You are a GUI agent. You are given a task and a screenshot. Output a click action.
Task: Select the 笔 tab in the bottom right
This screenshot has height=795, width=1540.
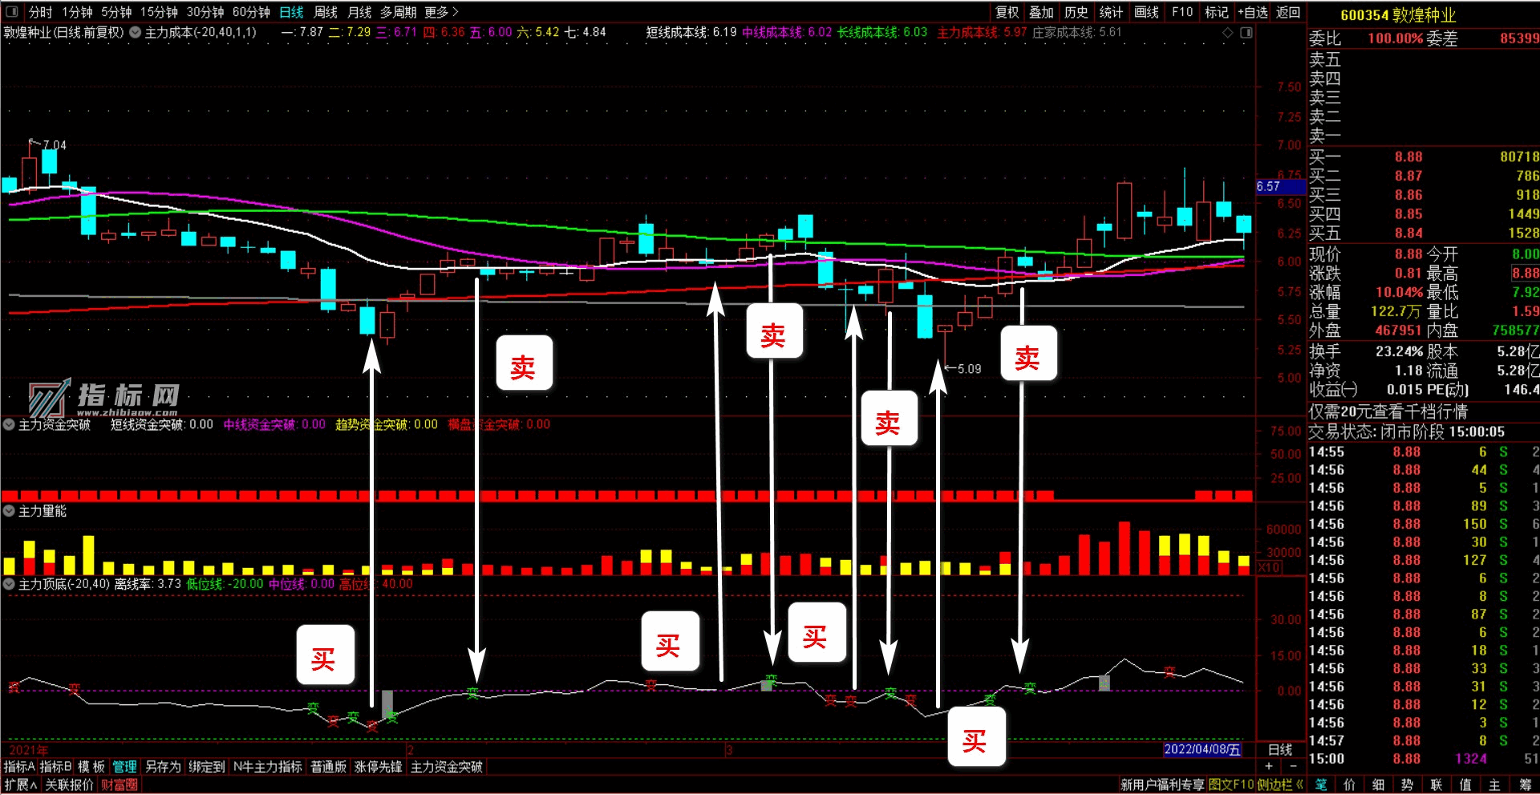pyautogui.click(x=1321, y=785)
